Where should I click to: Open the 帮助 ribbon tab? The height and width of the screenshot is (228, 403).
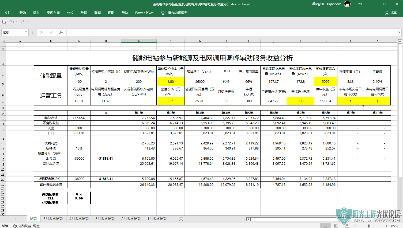pyautogui.click(x=125, y=13)
